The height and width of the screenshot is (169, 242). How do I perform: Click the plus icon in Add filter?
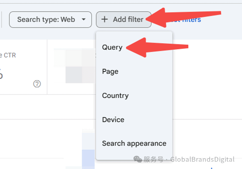[104, 19]
